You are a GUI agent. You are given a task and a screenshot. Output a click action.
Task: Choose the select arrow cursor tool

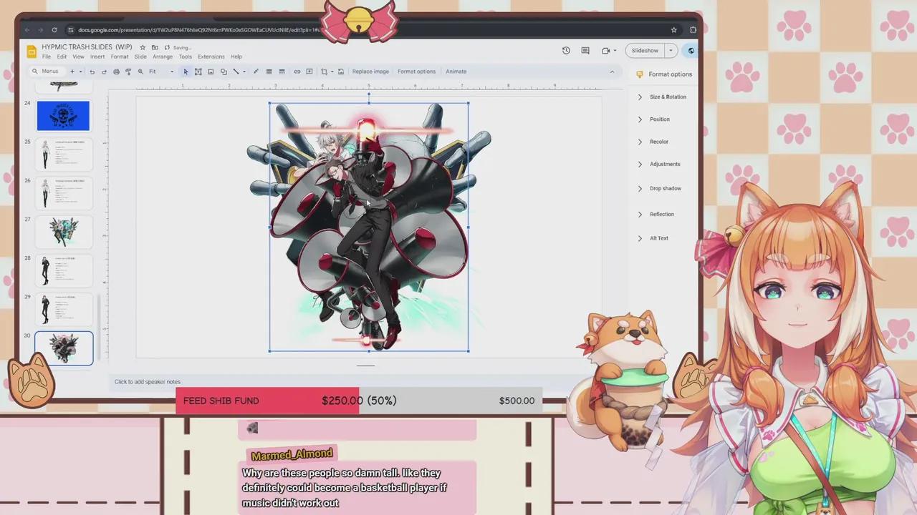pyautogui.click(x=186, y=72)
